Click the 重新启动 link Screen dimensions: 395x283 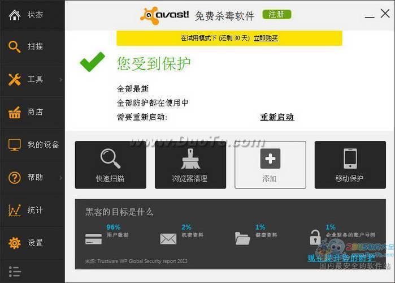(277, 117)
